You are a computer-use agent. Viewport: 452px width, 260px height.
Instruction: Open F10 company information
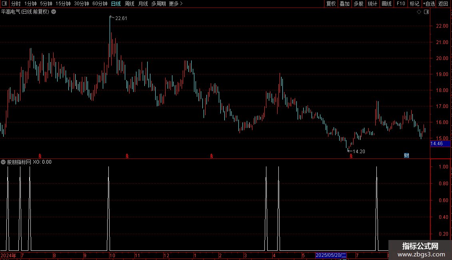pos(401,4)
